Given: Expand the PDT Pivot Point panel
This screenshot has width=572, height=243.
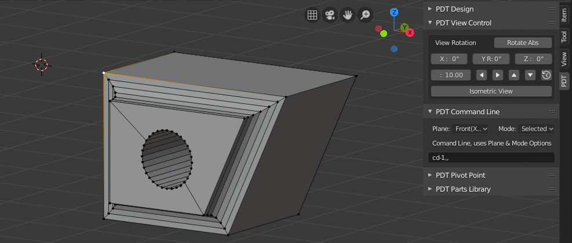Looking at the screenshot, I should coord(460,175).
